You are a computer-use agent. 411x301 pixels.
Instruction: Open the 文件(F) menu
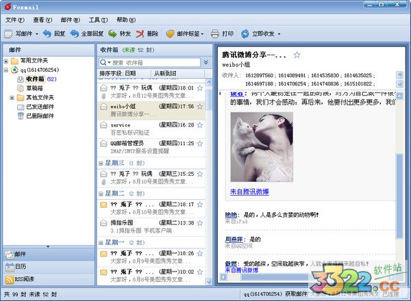(x=15, y=20)
